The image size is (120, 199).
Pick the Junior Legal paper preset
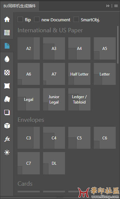[54, 99]
